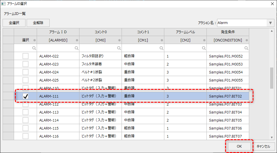The width and height of the screenshot is (277, 153).
Task: Click search icon in 発生条件 filter field
Action: point(246,48)
